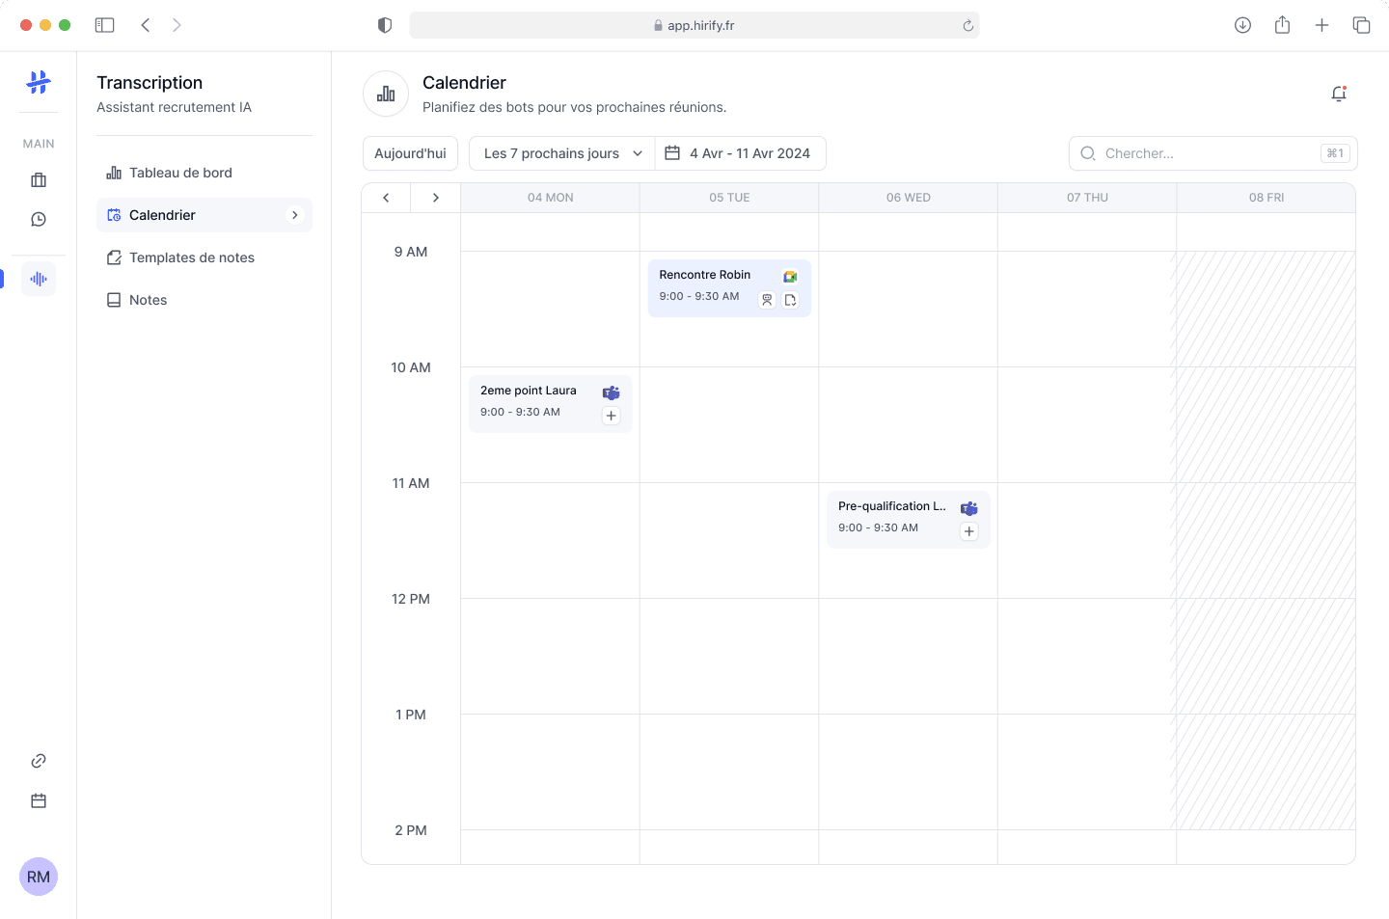This screenshot has width=1389, height=919.
Task: Select the audio waveform transcription icon
Action: (x=39, y=279)
